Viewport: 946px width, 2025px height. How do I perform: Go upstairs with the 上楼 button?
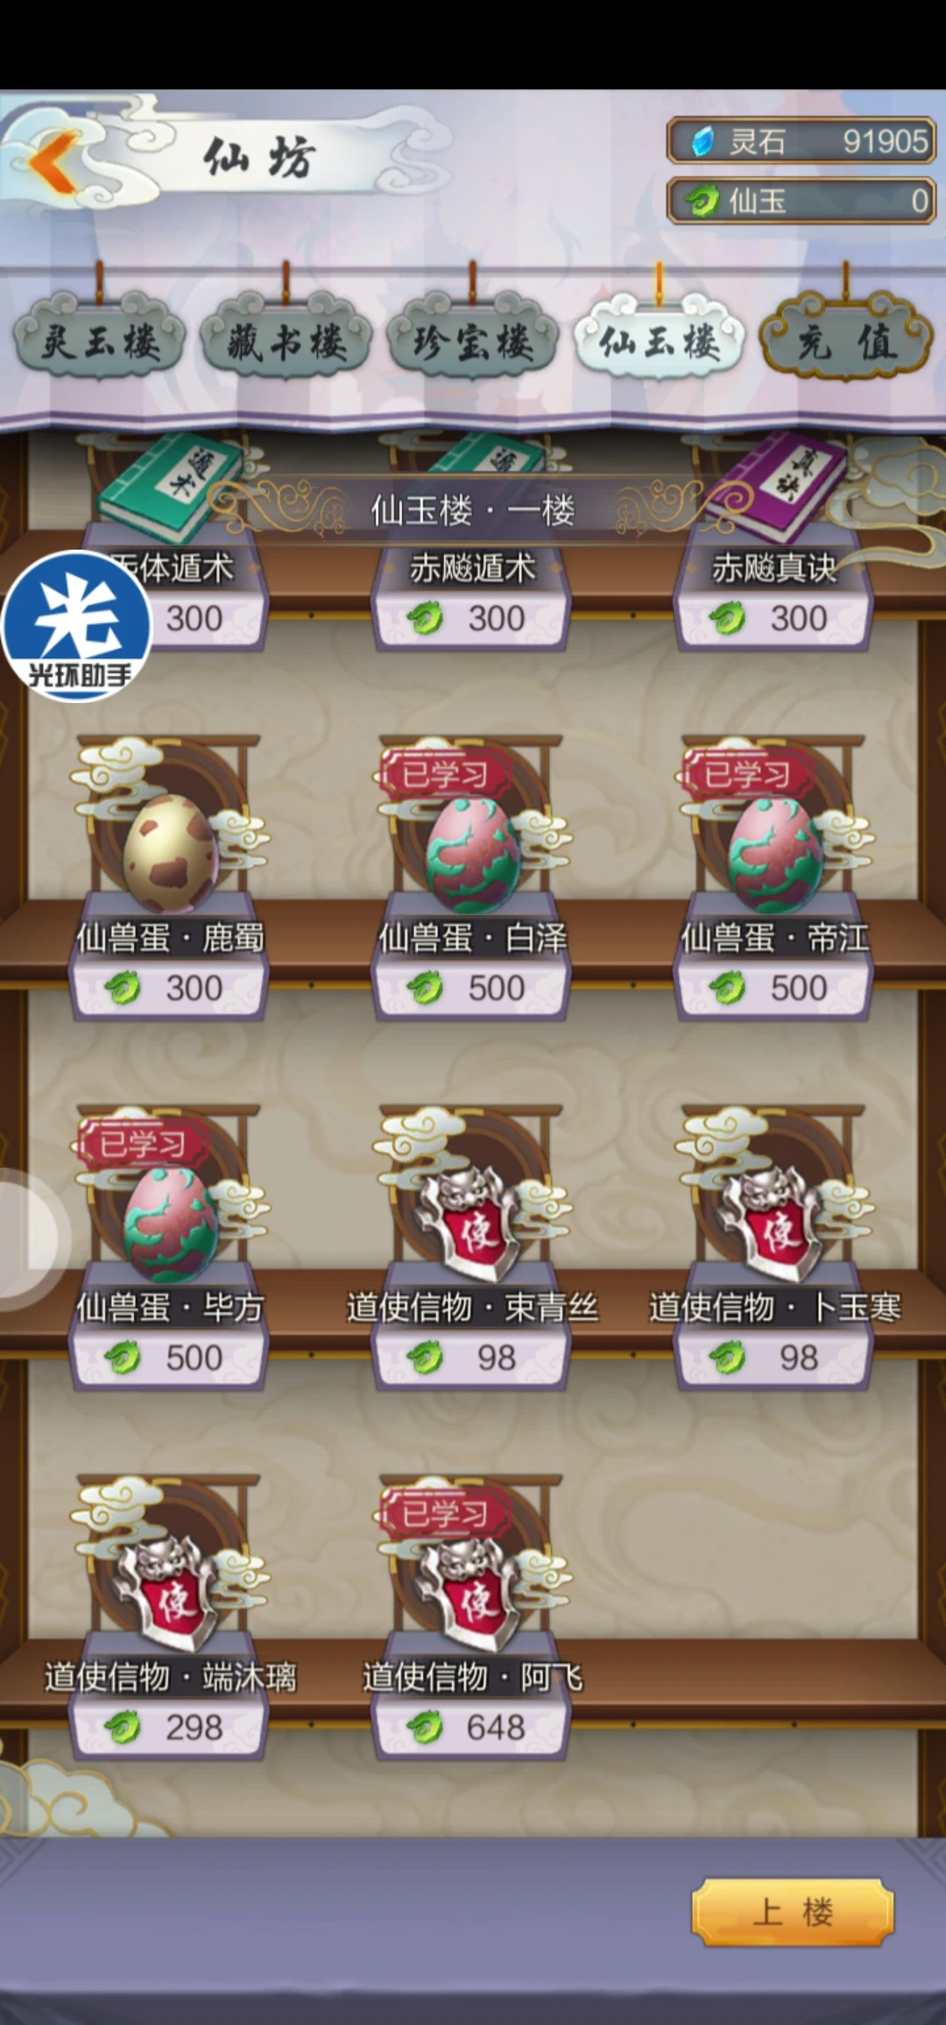coord(793,1912)
